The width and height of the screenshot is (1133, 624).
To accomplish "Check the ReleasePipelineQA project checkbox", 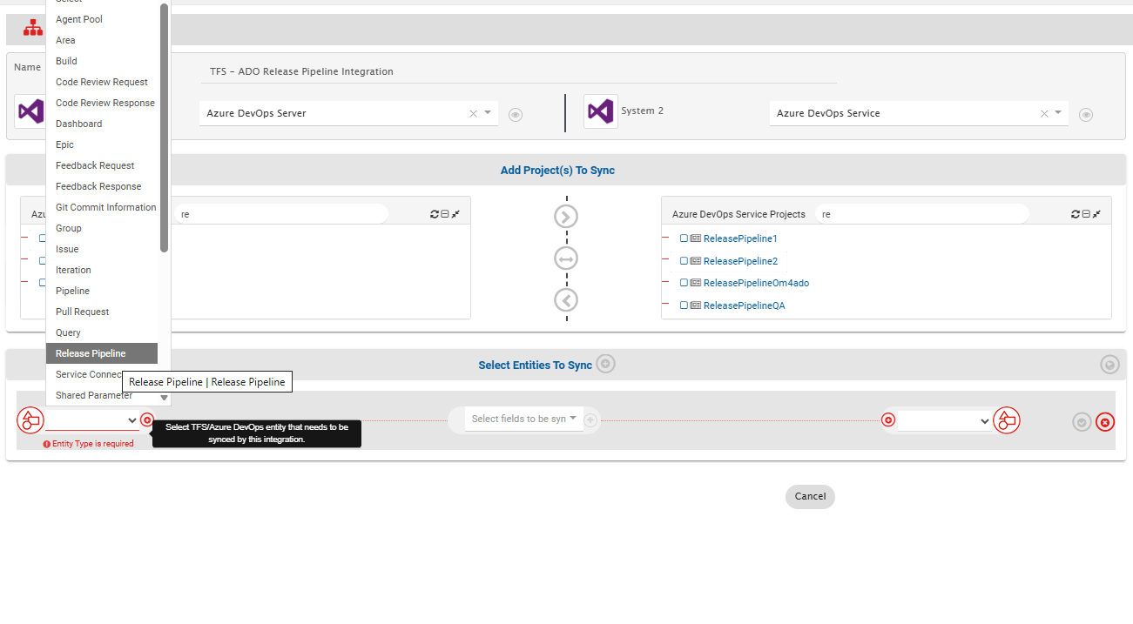I will [685, 305].
